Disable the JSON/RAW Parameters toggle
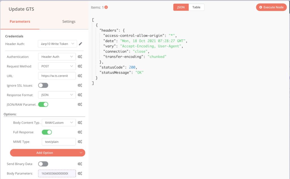Image resolution: width=290 pixels, height=179 pixels. click(43, 104)
